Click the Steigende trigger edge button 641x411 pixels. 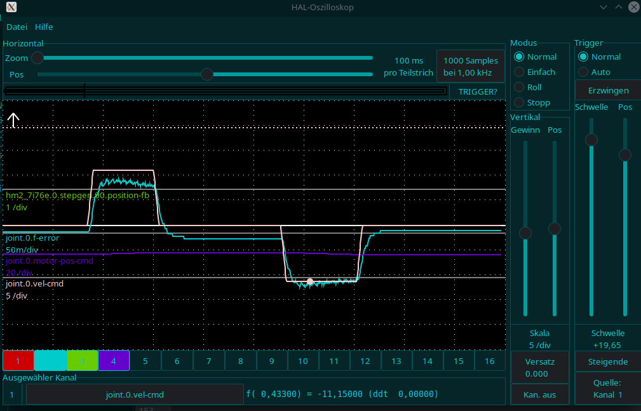[608, 361]
